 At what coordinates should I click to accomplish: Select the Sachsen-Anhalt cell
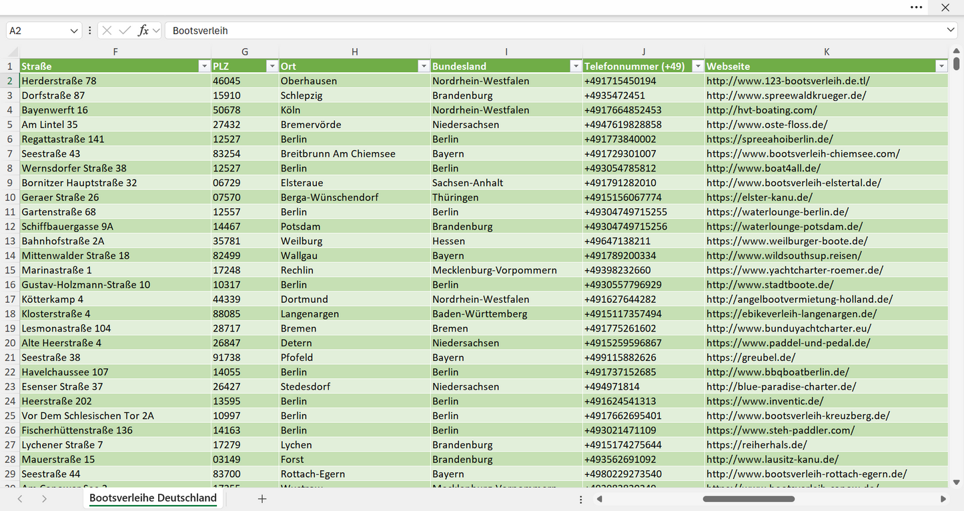pos(506,183)
